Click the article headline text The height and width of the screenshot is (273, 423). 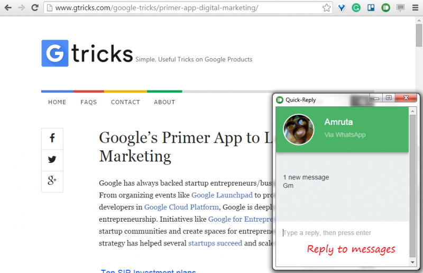coord(186,147)
